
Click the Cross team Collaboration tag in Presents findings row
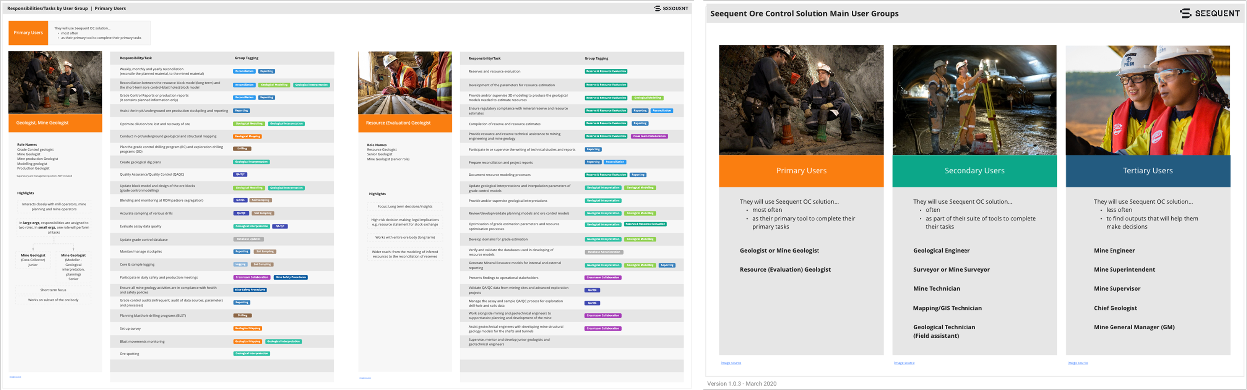click(603, 278)
